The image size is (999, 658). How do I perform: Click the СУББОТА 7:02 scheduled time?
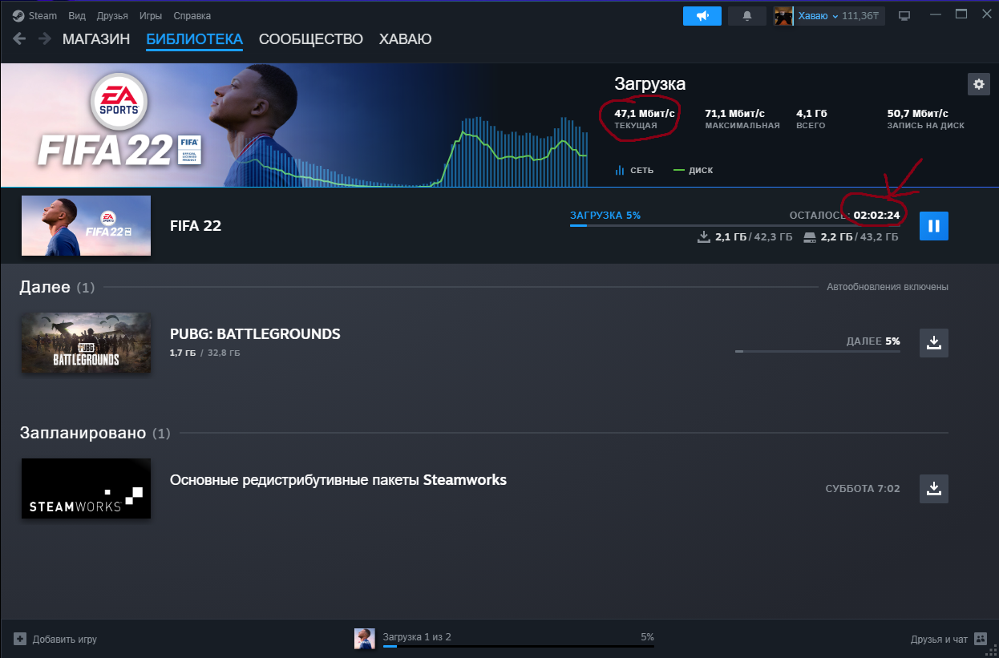[863, 489]
